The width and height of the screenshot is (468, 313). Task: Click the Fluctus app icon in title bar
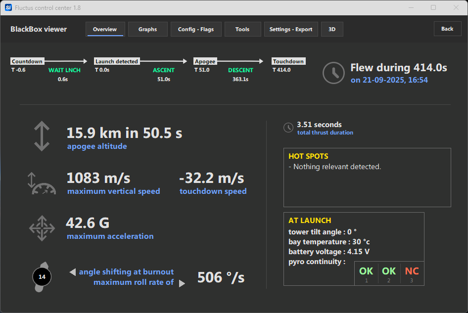[x=8, y=8]
